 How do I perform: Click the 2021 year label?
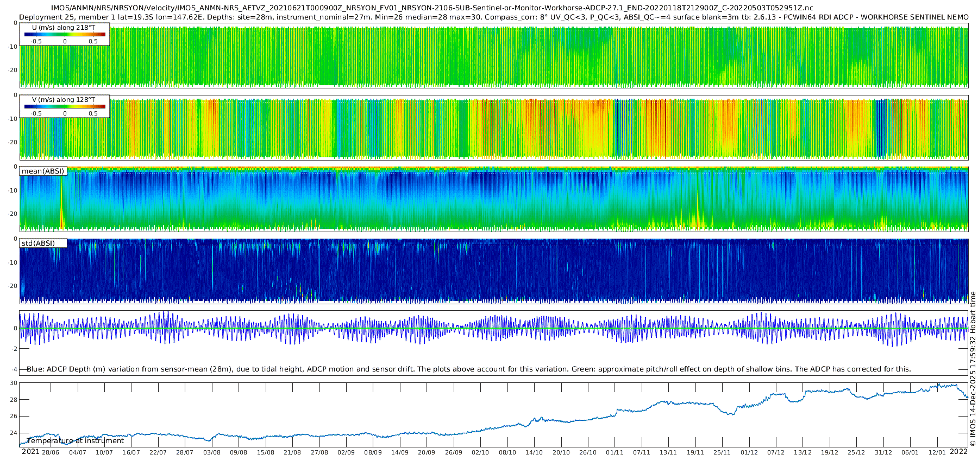point(30,452)
